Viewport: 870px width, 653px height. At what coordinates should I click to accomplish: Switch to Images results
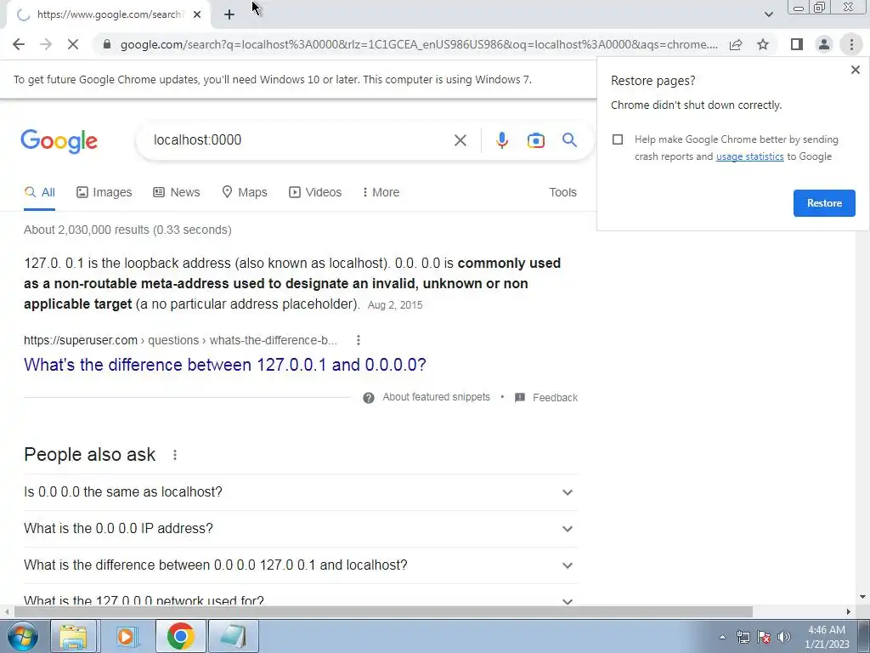105,192
